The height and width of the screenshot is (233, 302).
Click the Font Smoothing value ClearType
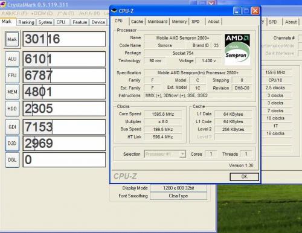[x=178, y=196]
